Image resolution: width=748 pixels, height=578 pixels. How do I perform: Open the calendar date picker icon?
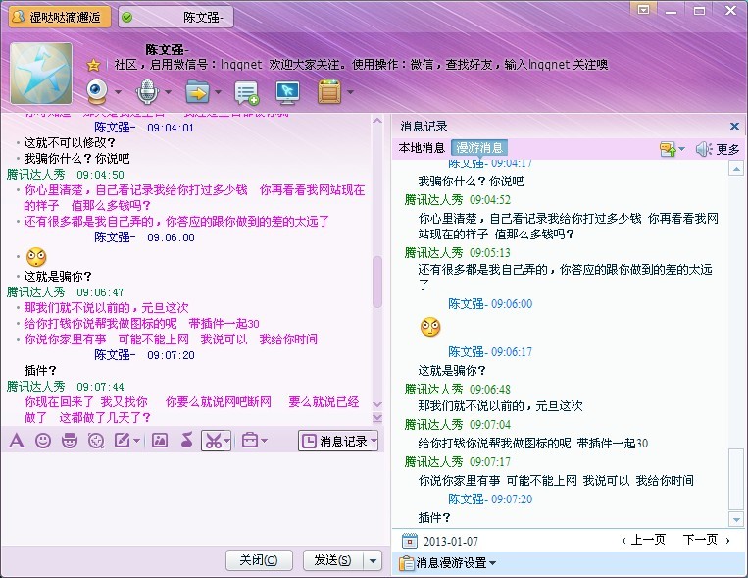click(410, 541)
